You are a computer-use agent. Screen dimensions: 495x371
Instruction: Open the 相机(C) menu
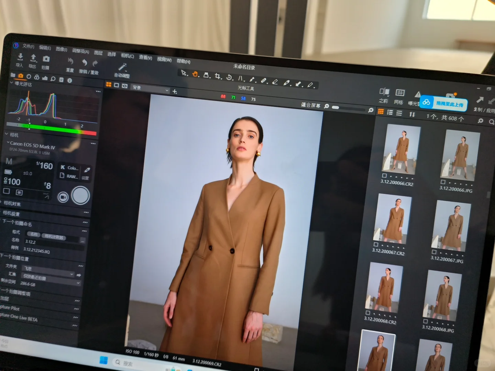pos(127,56)
